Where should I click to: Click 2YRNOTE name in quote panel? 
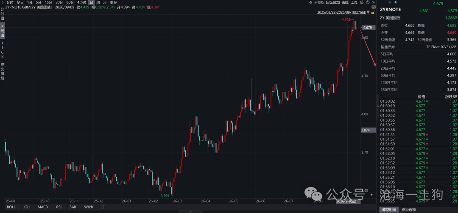coord(390,10)
